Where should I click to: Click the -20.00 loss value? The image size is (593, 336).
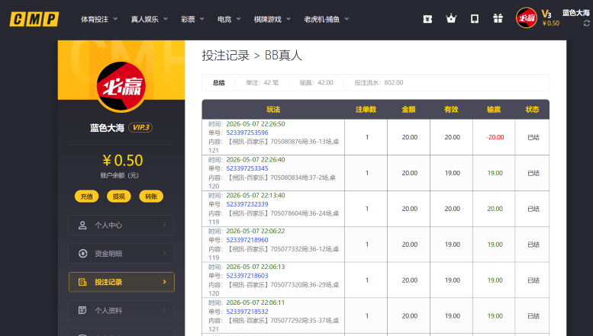coord(495,137)
